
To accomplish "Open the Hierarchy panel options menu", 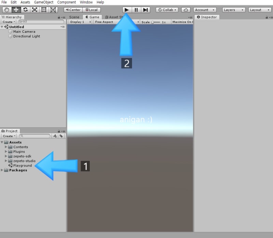I will click(x=63, y=17).
